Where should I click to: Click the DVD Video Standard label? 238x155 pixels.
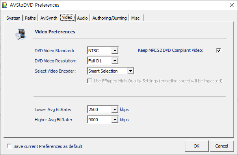54,51
